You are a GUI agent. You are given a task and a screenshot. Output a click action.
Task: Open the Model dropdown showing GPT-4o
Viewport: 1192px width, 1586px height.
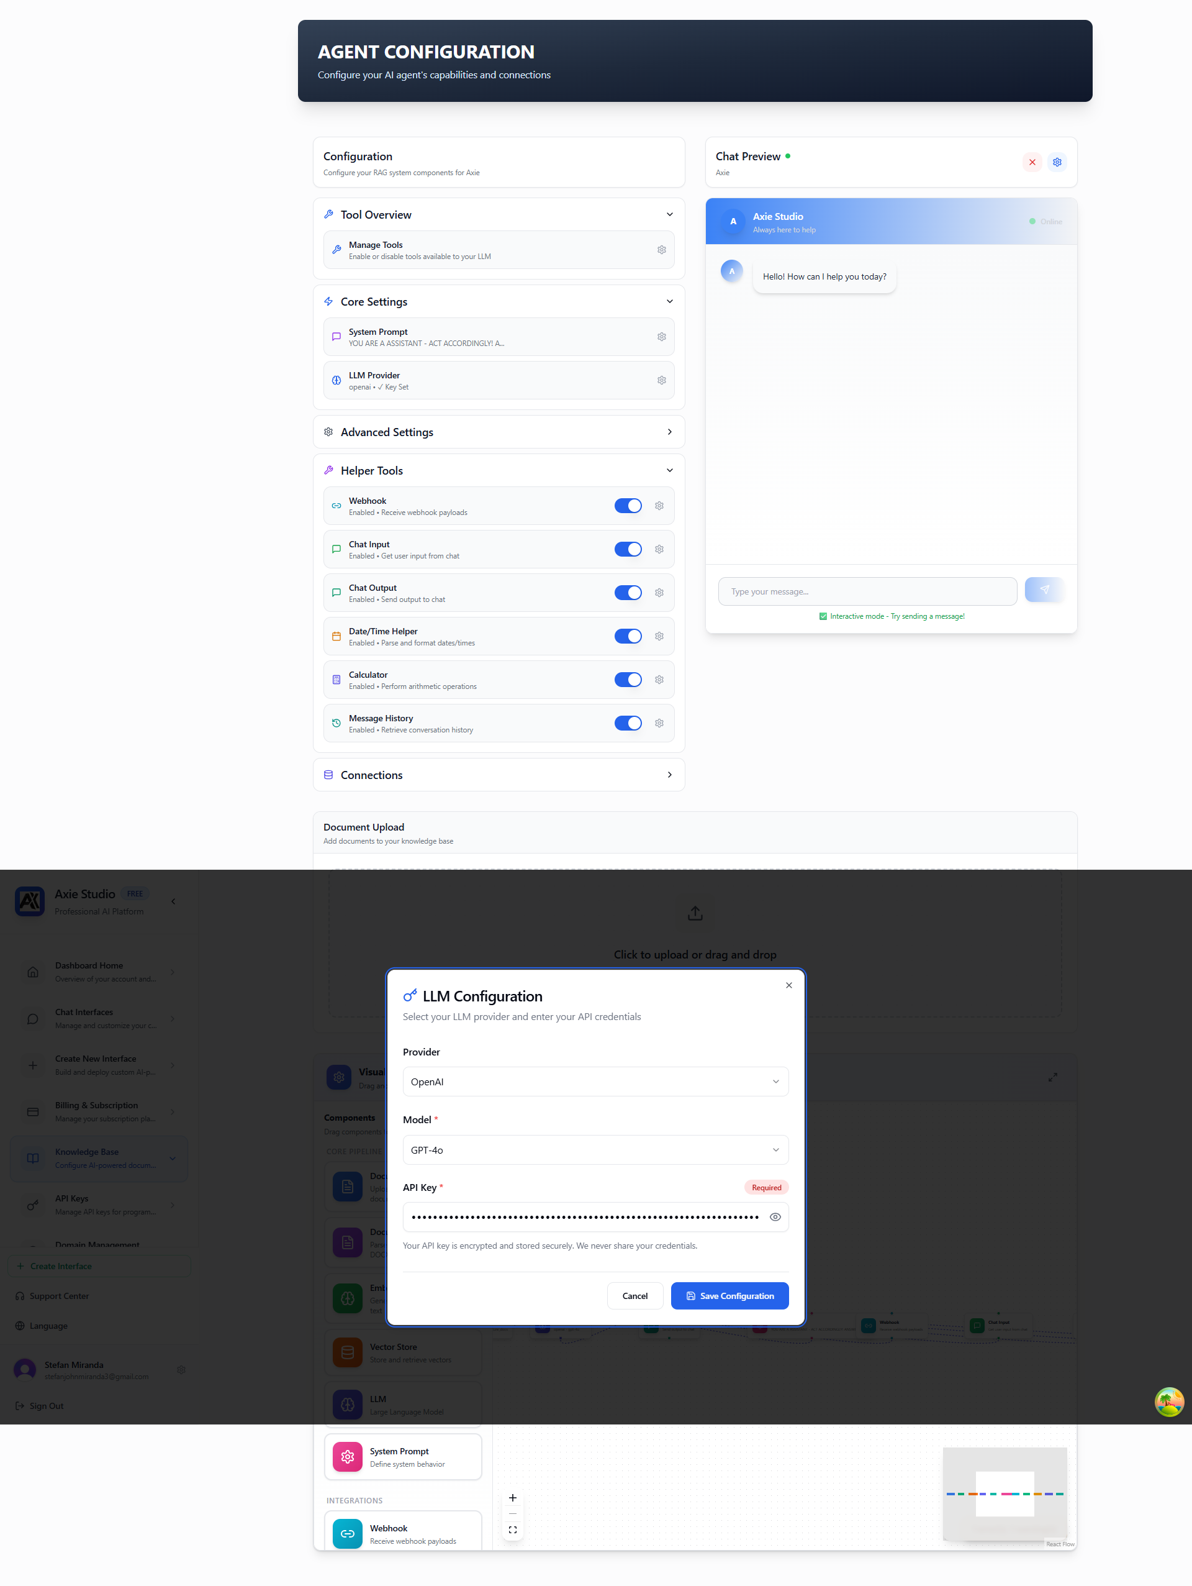point(595,1150)
